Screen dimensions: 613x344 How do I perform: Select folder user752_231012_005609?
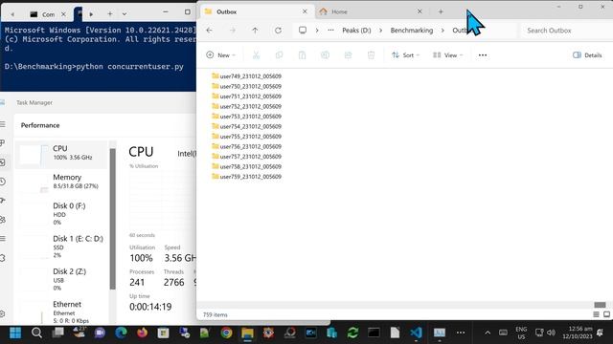246,106
